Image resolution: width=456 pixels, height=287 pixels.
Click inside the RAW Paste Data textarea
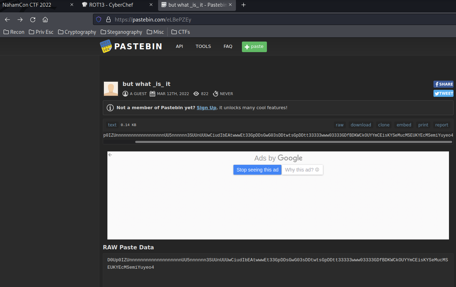(278, 270)
